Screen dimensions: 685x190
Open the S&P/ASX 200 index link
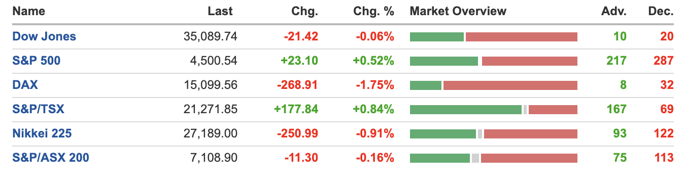tap(51, 158)
